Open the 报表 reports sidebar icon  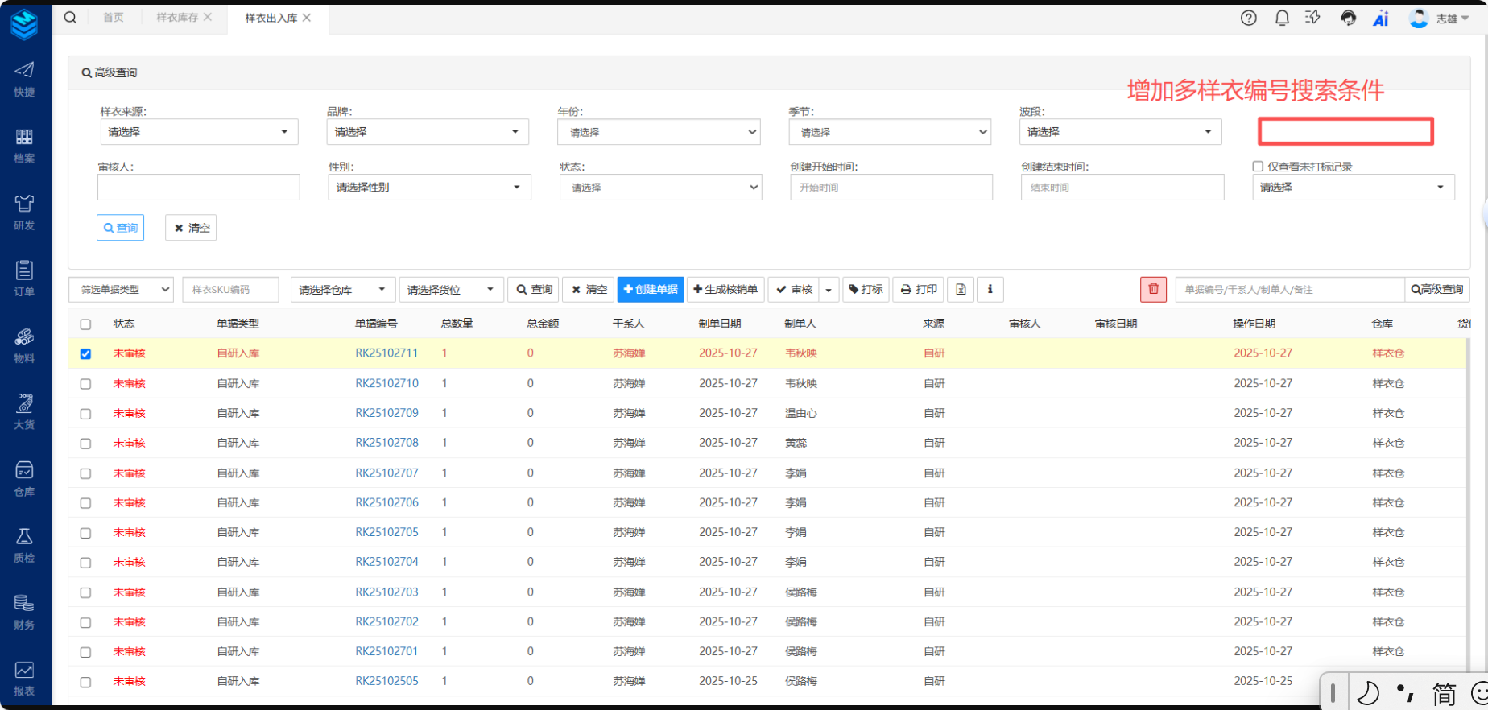pos(24,679)
